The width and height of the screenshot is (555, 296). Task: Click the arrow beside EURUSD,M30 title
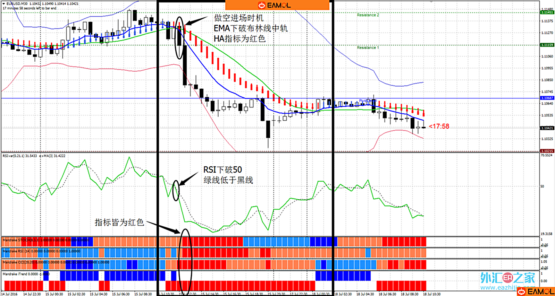(4, 4)
